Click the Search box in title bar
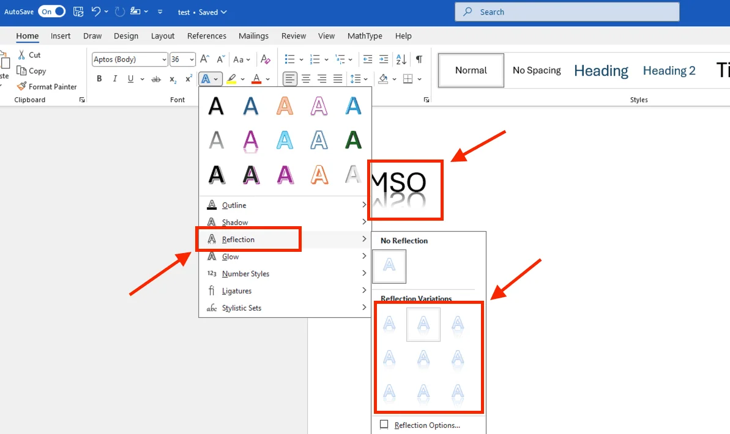This screenshot has height=434, width=730. pyautogui.click(x=567, y=12)
